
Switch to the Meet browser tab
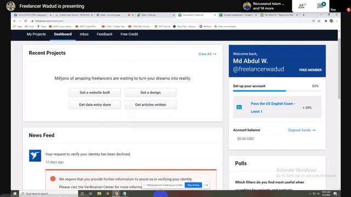tap(115, 15)
